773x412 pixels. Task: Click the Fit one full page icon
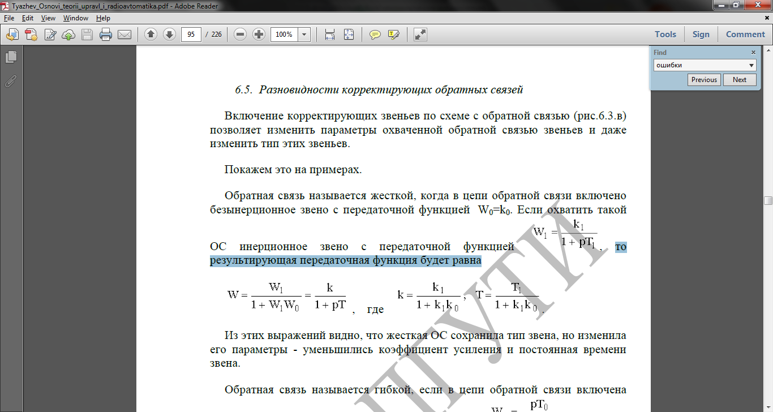(349, 35)
